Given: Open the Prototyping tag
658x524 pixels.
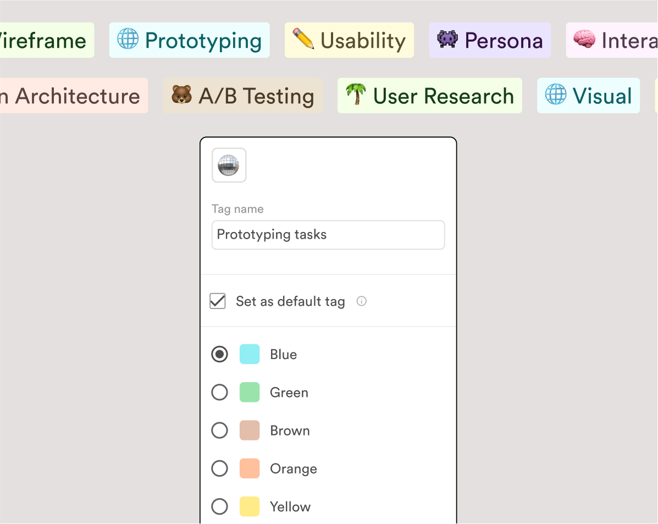Looking at the screenshot, I should pyautogui.click(x=190, y=40).
